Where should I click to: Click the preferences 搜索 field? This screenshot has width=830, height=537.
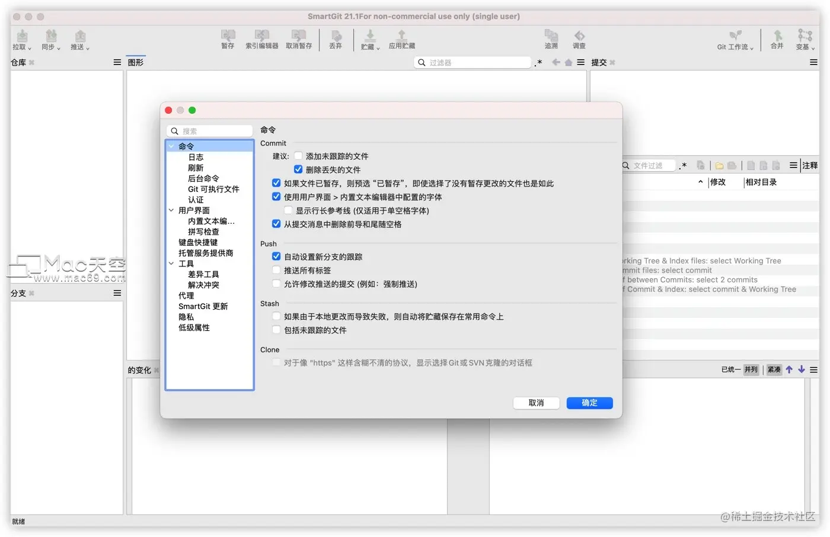coord(210,131)
